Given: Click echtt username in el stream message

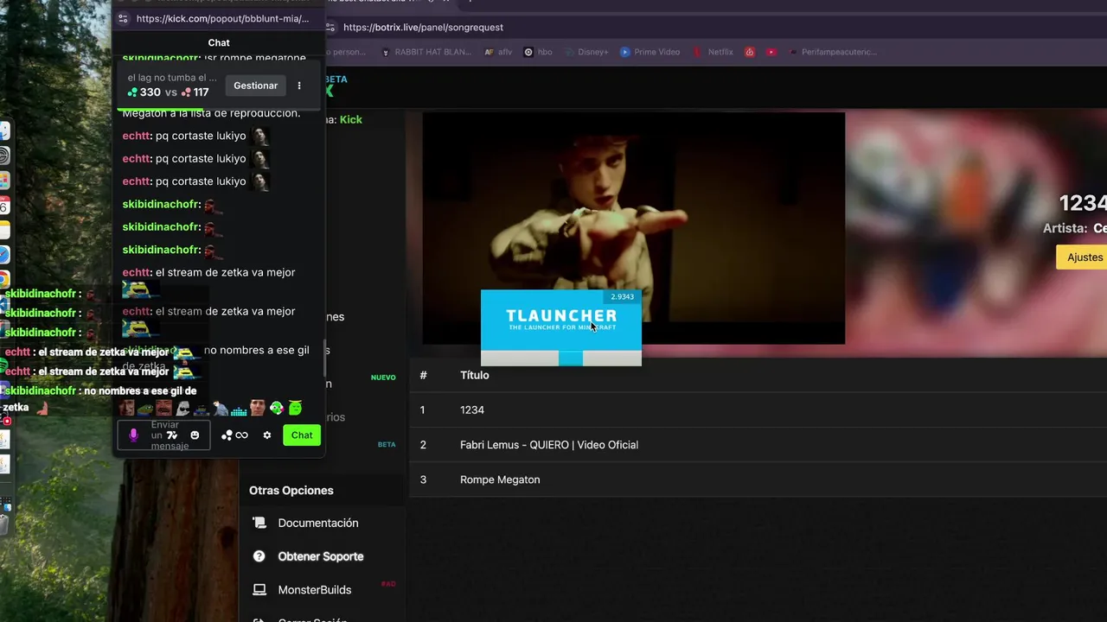Looking at the screenshot, I should (137, 272).
